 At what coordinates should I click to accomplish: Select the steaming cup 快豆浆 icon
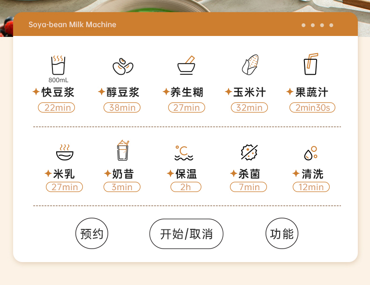click(x=58, y=65)
